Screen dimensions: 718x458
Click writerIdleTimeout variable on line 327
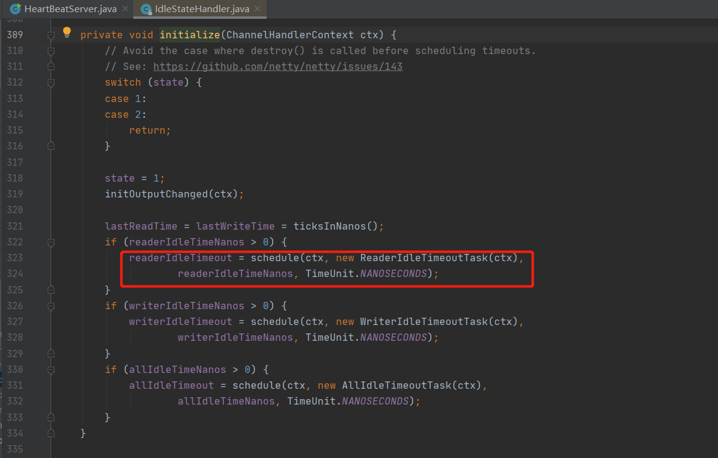pos(181,321)
